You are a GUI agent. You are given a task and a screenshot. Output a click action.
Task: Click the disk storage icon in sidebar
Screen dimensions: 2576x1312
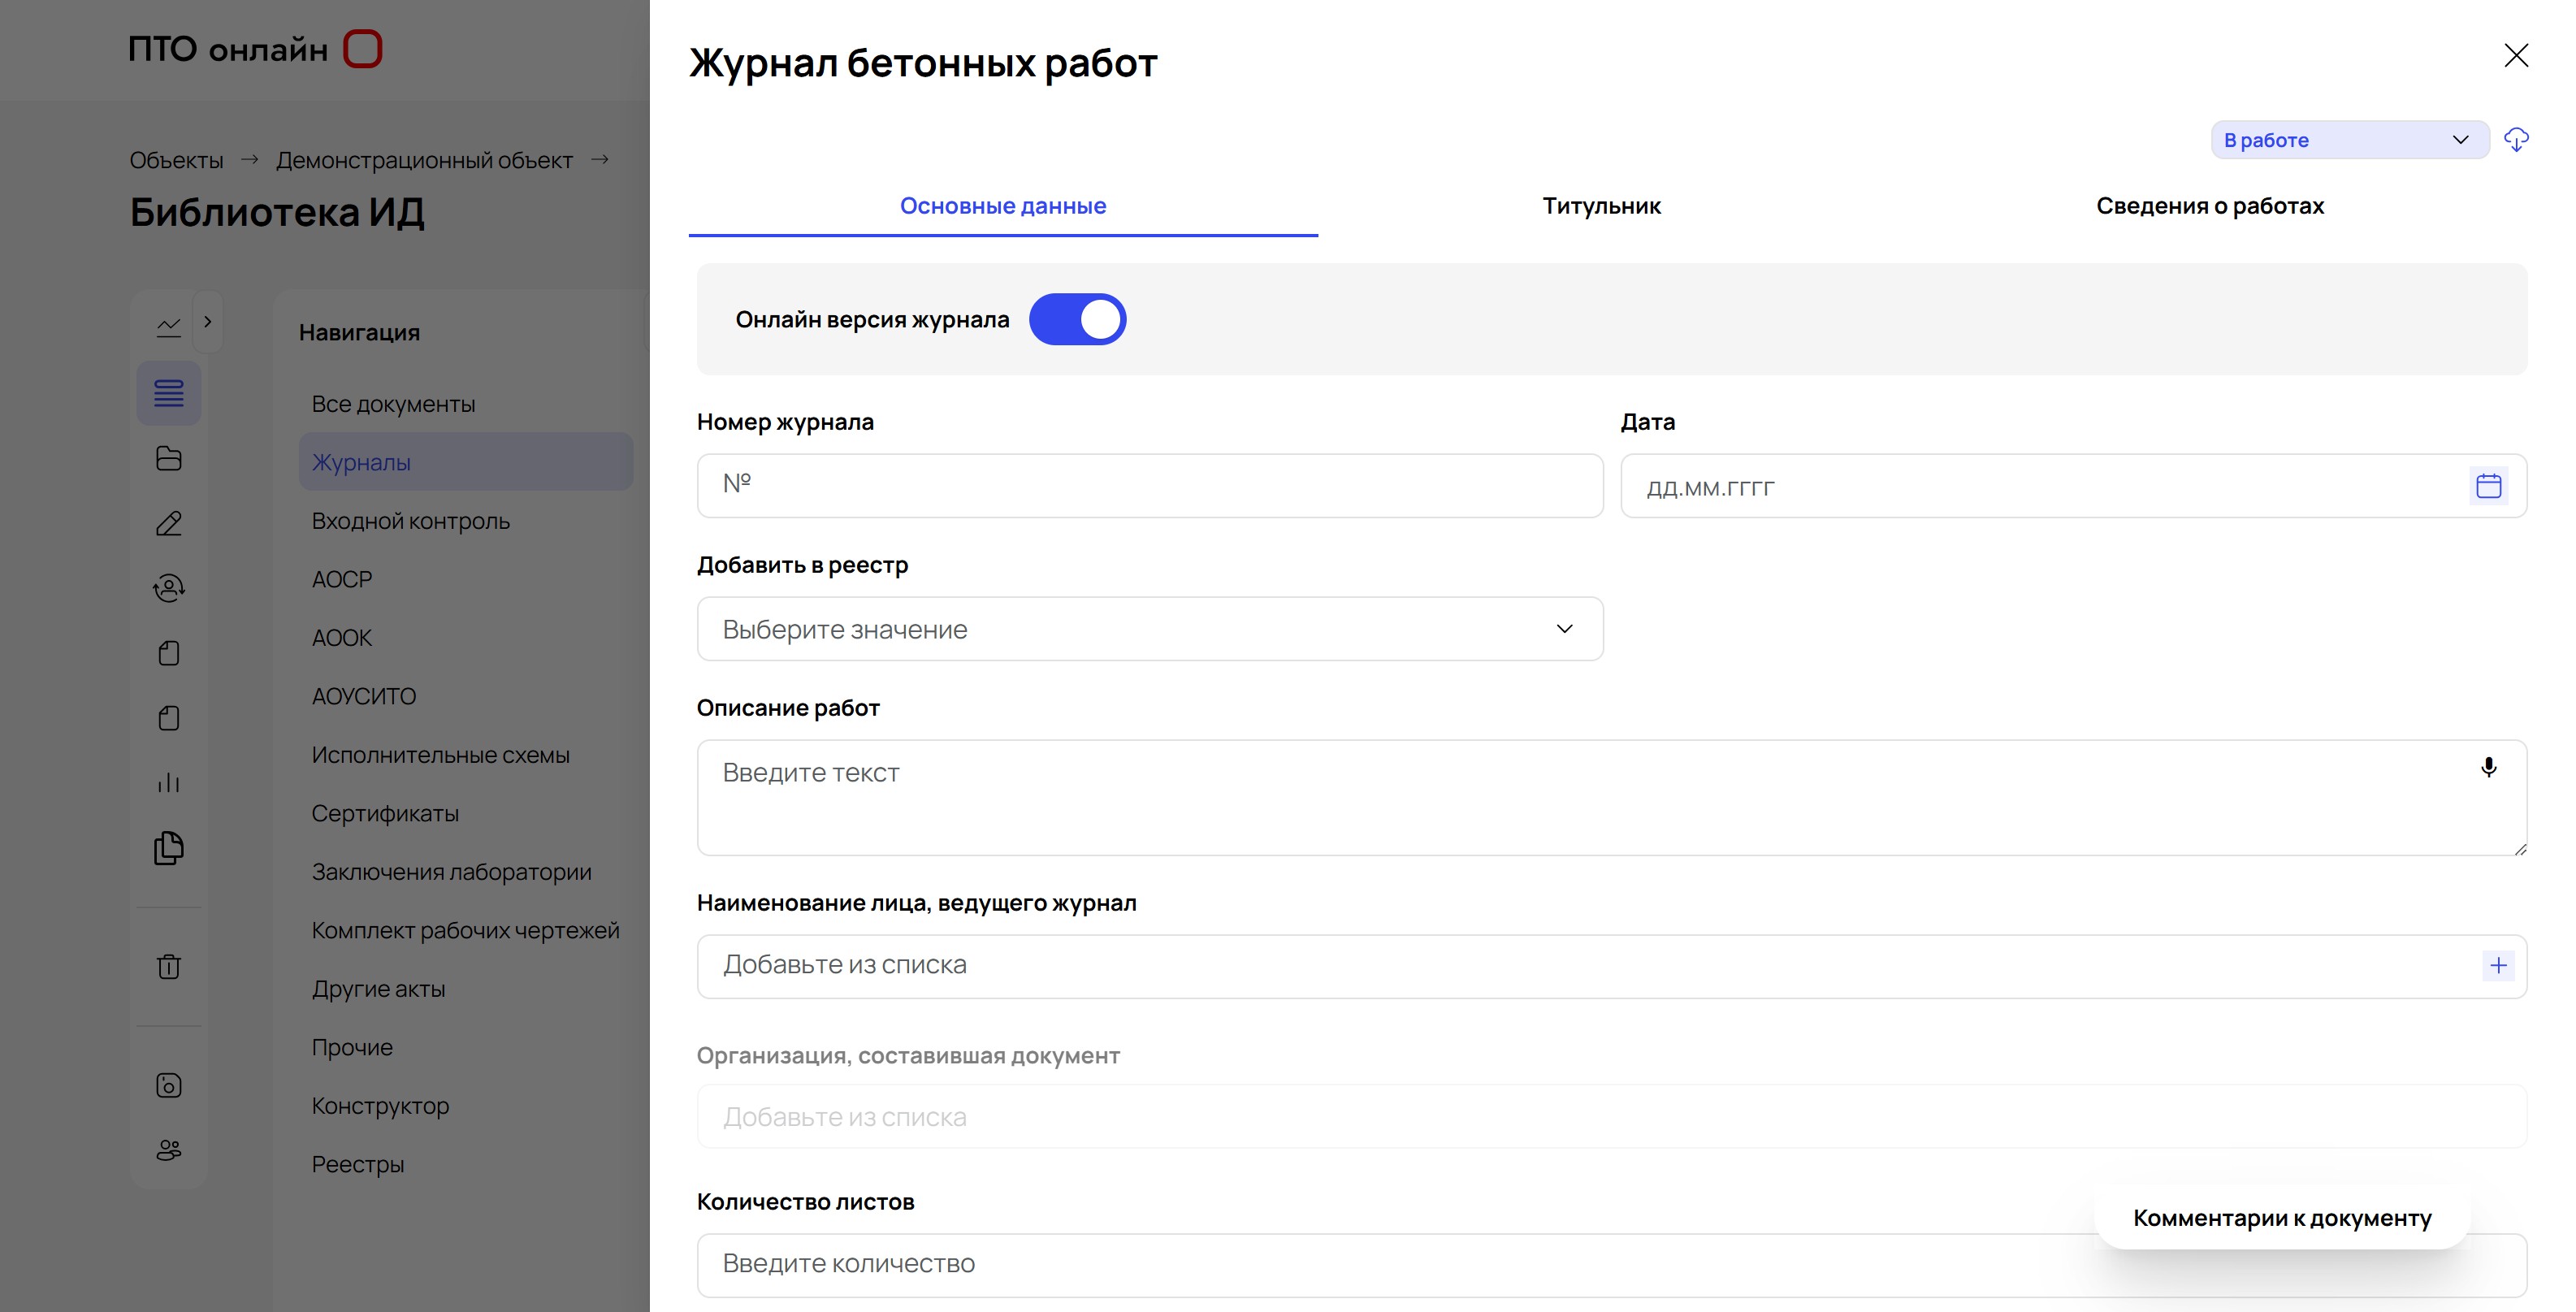[x=169, y=1086]
